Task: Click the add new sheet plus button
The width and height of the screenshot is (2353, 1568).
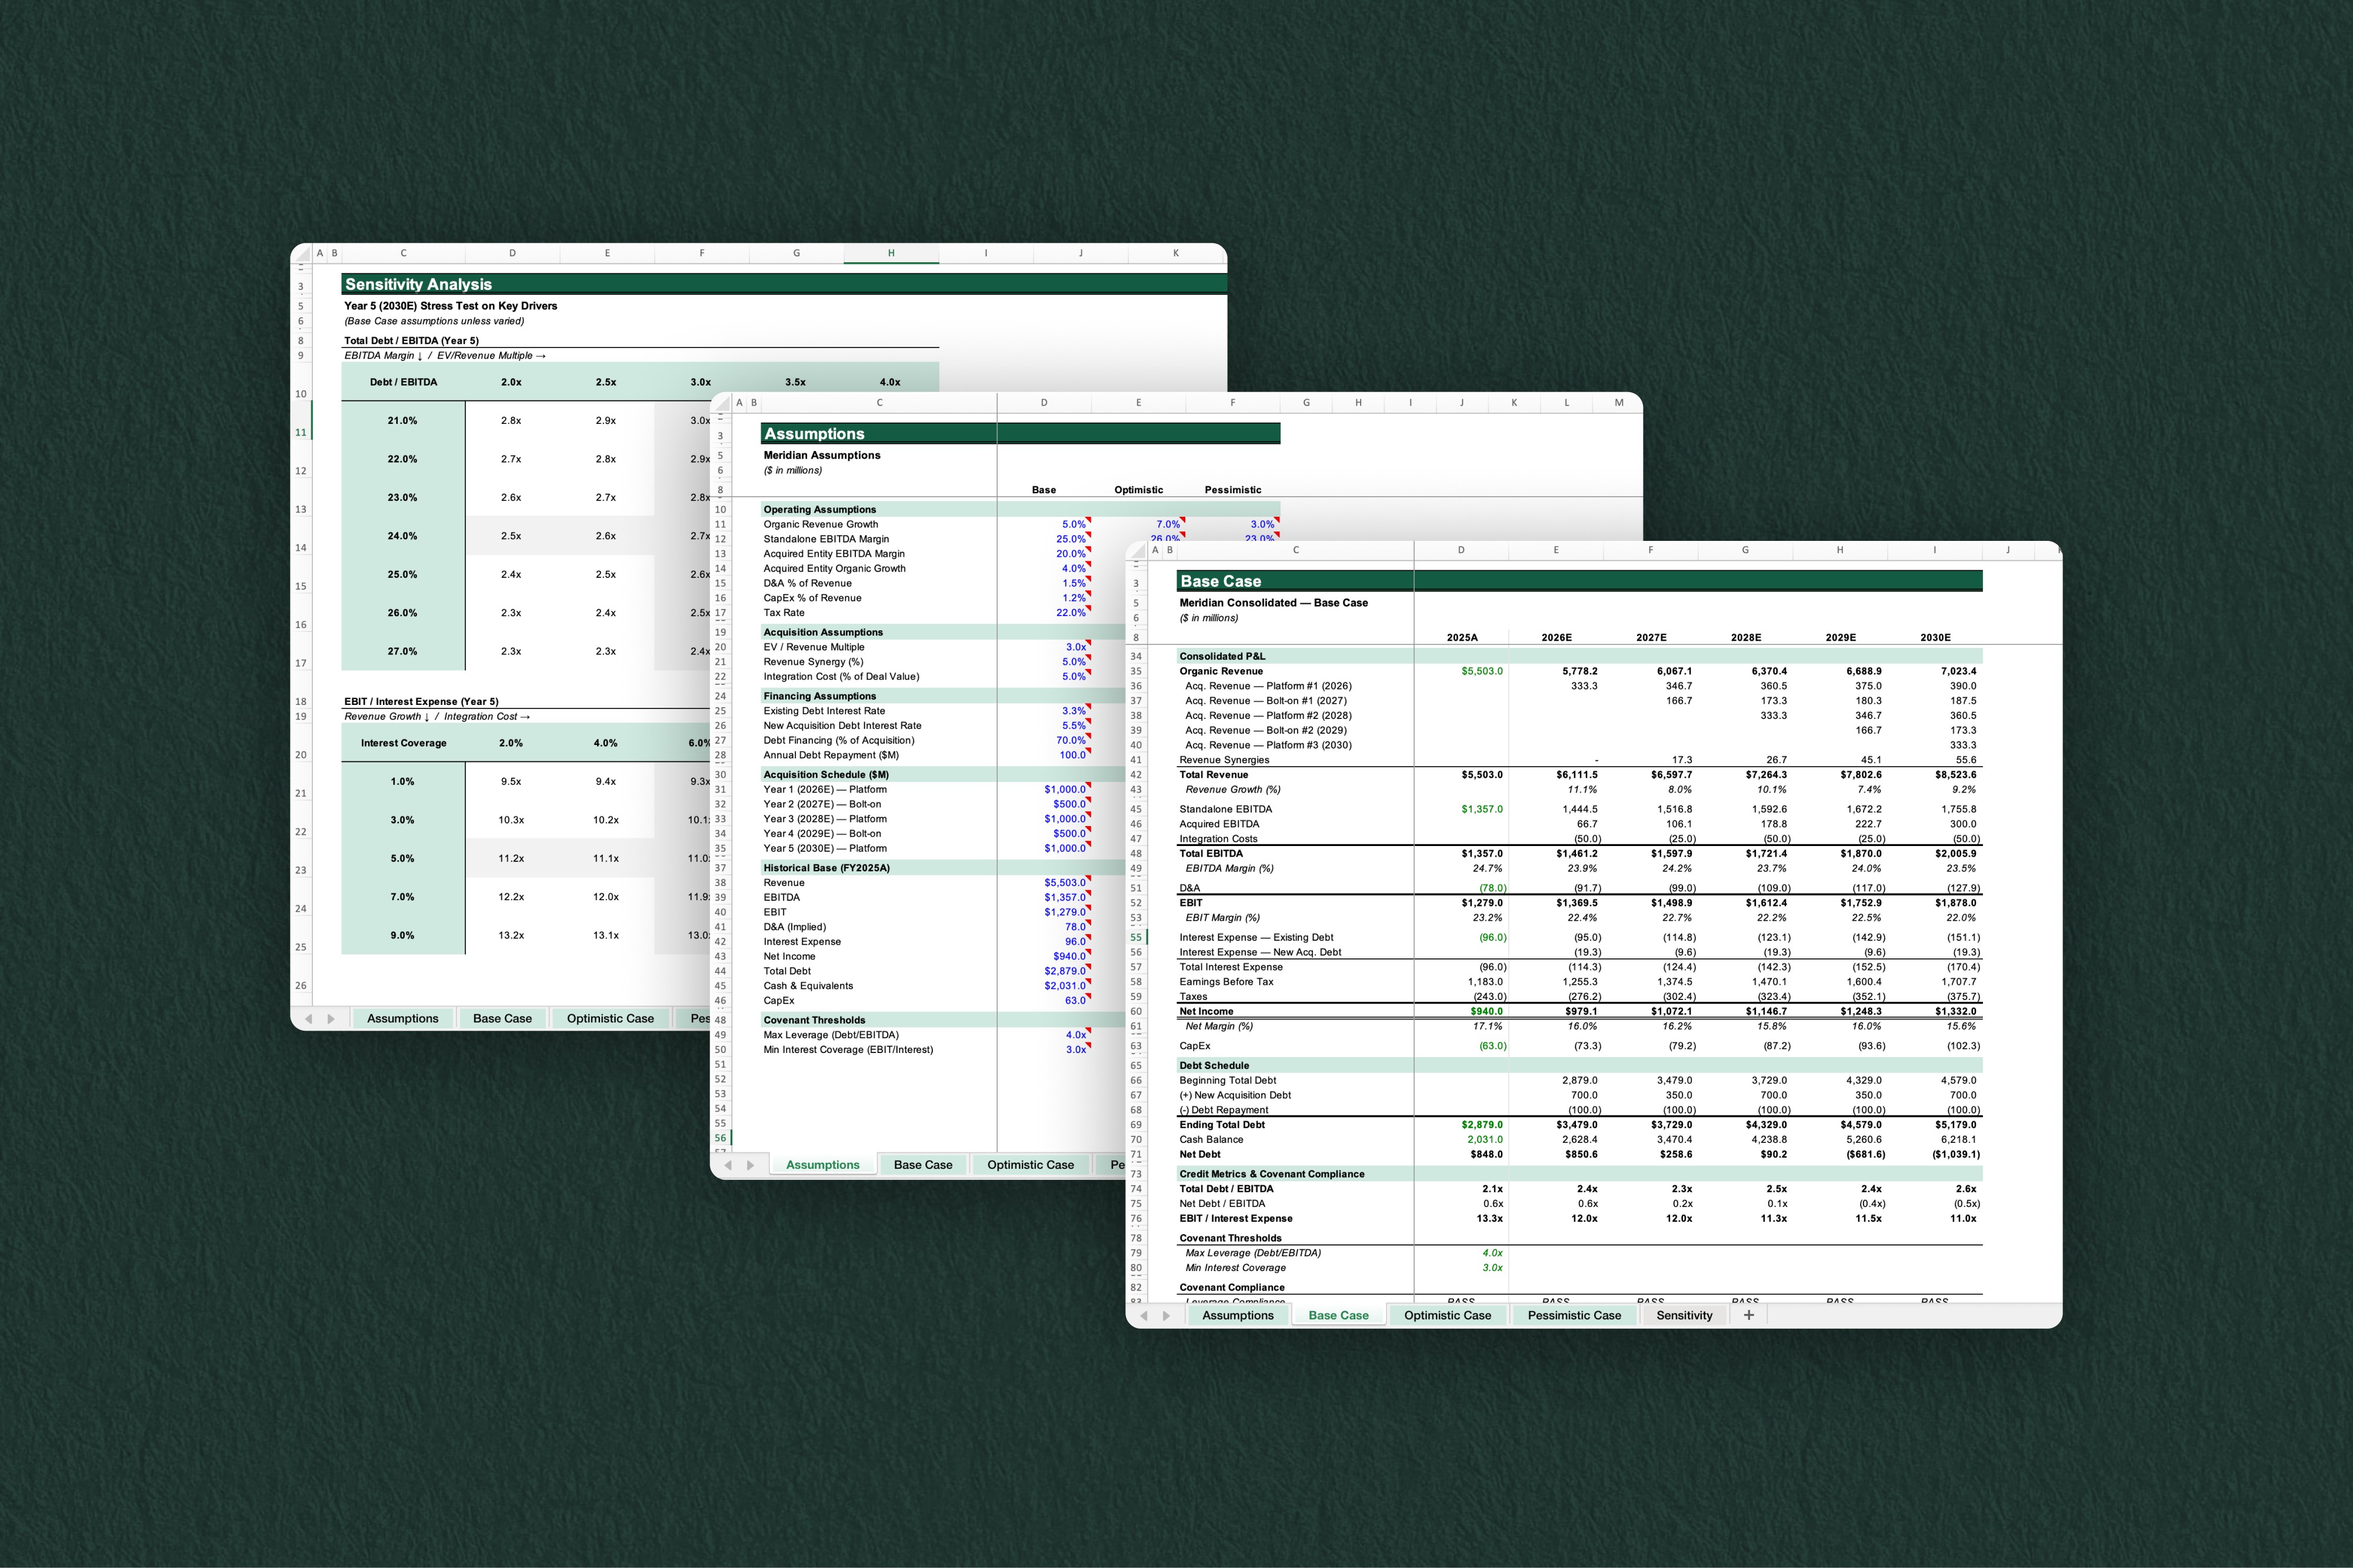Action: (x=1749, y=1315)
